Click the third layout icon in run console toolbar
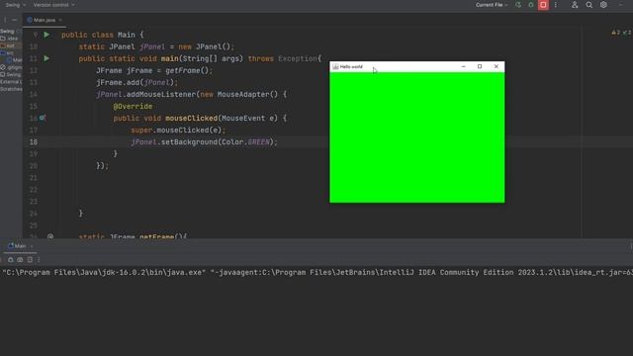 coord(30,259)
